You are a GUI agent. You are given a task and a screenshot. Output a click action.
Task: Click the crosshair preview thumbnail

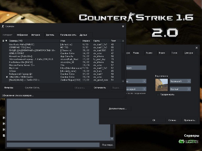coord(162,85)
